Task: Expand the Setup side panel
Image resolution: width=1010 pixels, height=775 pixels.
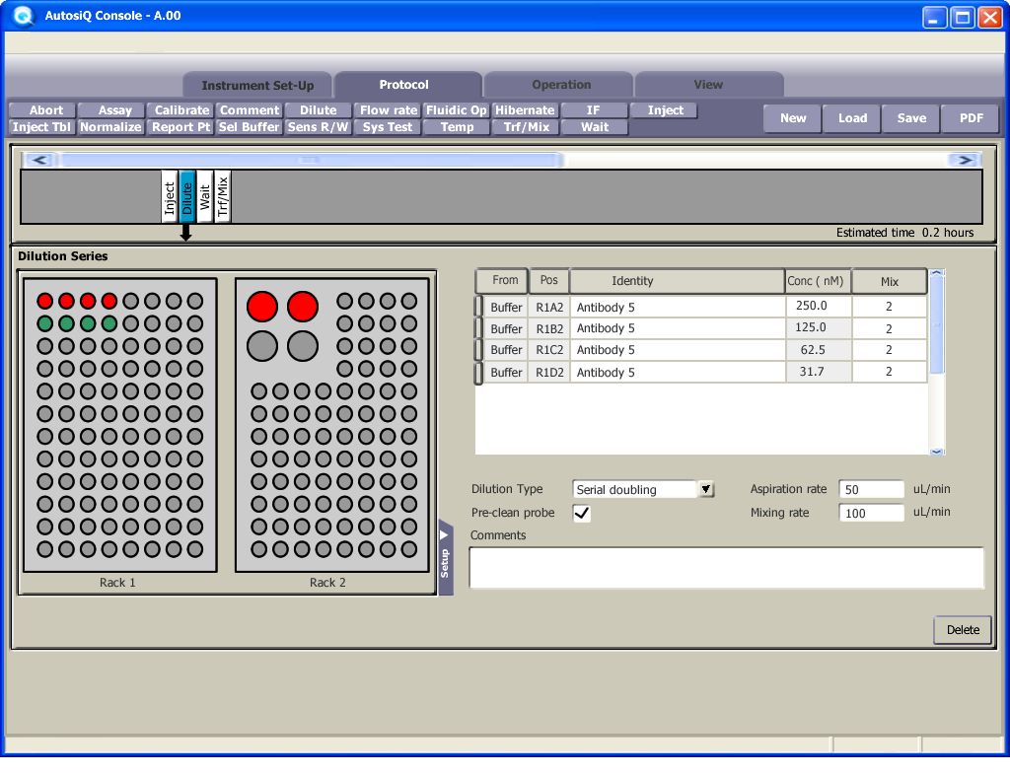Action: pyautogui.click(x=445, y=557)
